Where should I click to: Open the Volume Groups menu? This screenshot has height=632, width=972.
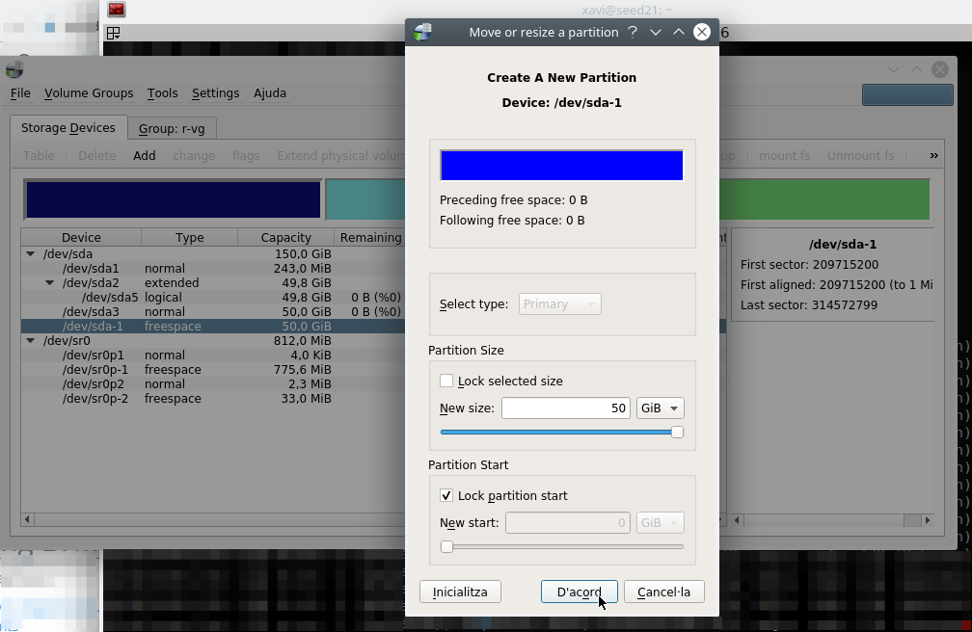click(x=89, y=93)
